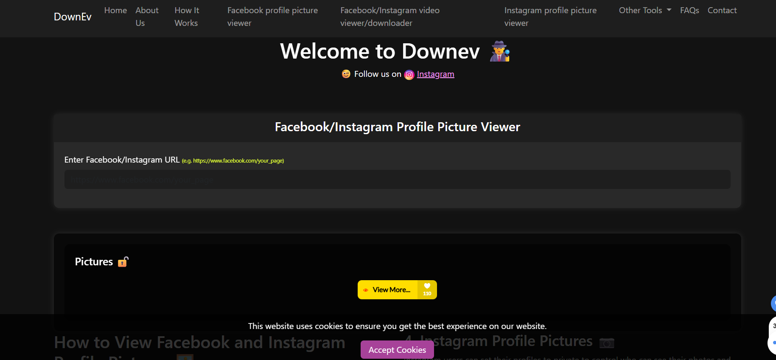Open the How It Works page
The image size is (776, 360).
pos(187,17)
